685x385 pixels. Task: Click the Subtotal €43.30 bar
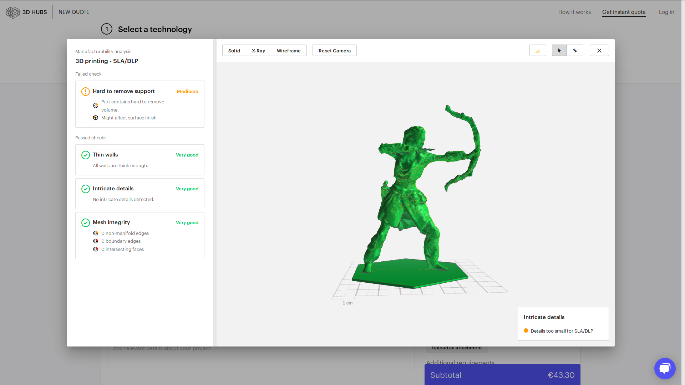coord(502,375)
